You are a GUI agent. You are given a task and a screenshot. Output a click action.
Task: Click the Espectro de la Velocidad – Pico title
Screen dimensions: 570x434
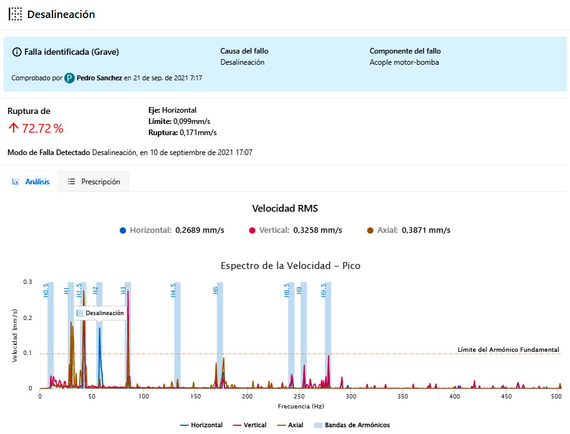point(291,266)
